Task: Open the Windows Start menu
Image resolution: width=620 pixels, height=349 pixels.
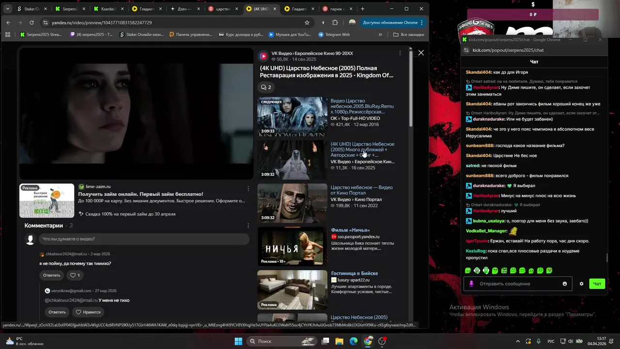Action: 238,341
